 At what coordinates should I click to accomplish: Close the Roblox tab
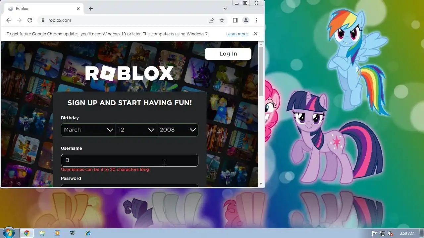(x=78, y=9)
